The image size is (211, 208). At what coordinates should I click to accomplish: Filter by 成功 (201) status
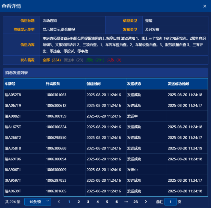coord(95,60)
